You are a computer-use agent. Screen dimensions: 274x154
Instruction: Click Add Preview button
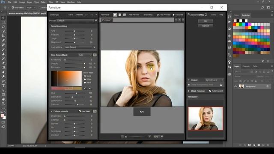click(x=134, y=15)
